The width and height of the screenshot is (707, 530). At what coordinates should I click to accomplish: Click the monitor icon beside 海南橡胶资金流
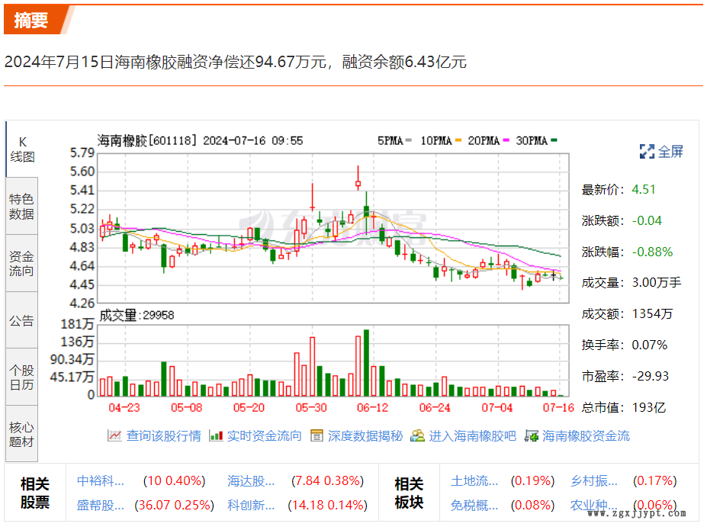[531, 435]
